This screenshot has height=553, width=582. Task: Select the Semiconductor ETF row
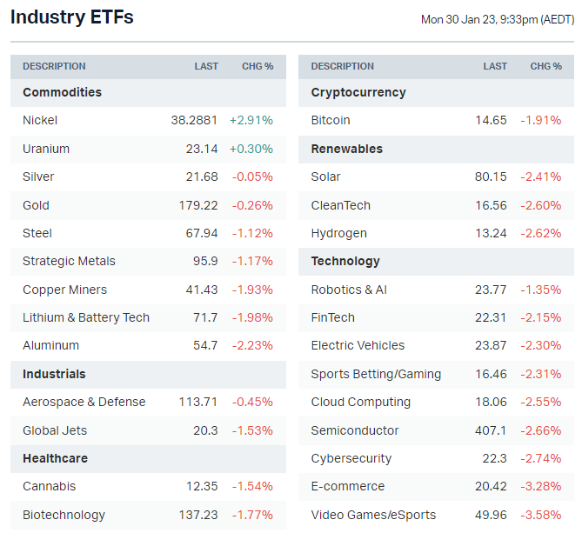point(355,430)
